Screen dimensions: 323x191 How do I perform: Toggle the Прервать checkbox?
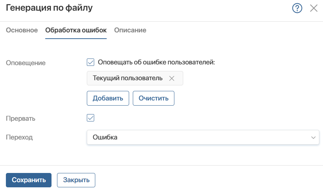[90, 118]
